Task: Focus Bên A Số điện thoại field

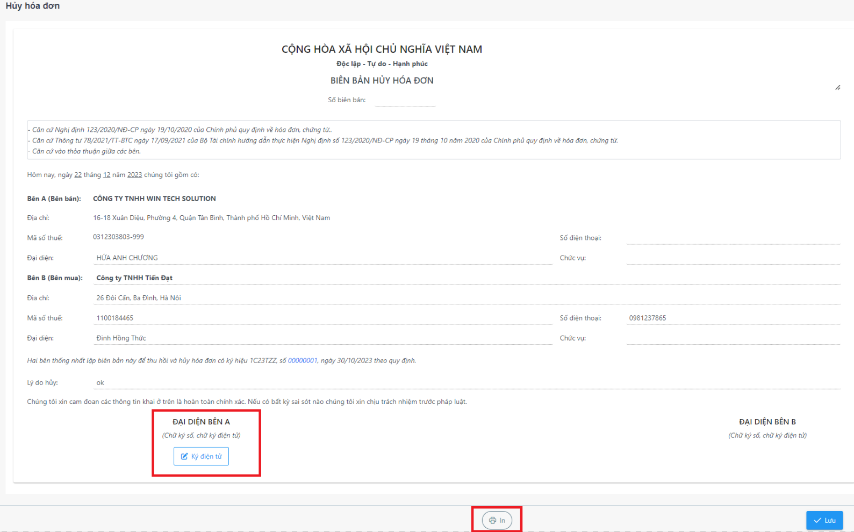Action: (733, 238)
